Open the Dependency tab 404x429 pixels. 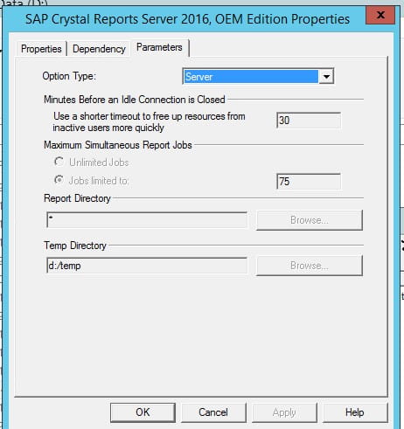point(99,49)
